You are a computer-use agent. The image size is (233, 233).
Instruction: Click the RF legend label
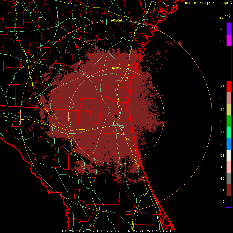222,29
